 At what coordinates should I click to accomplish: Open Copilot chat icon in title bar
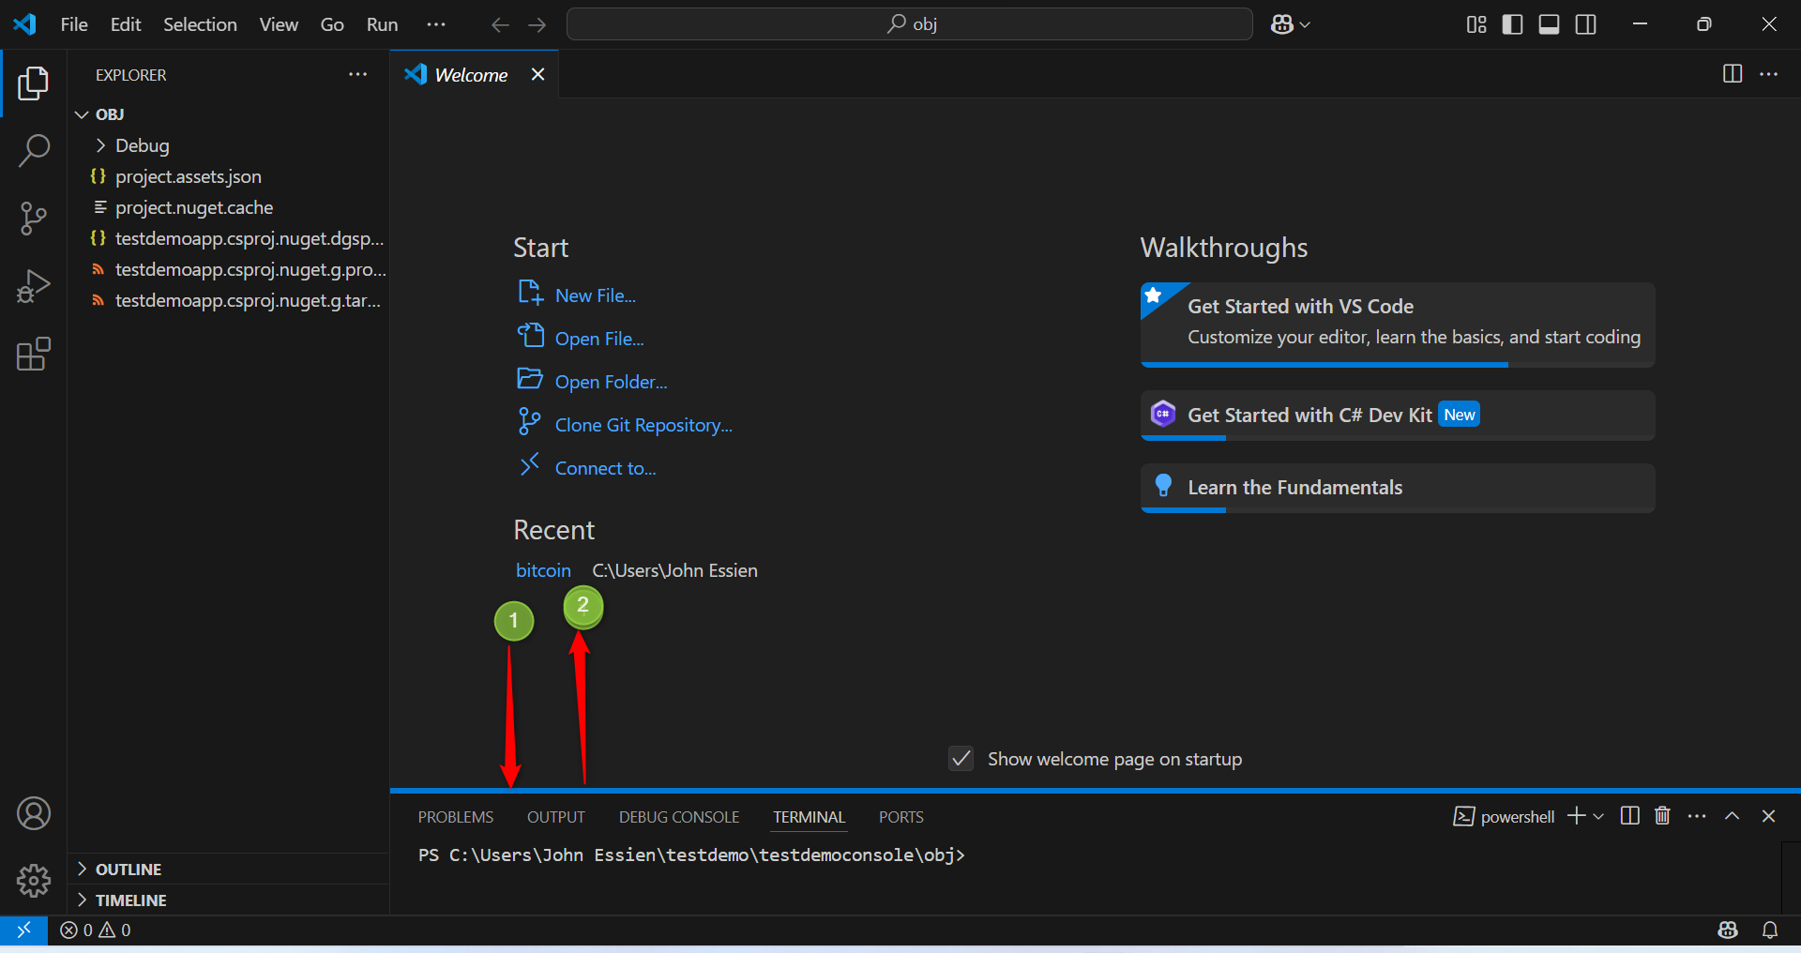(x=1282, y=24)
